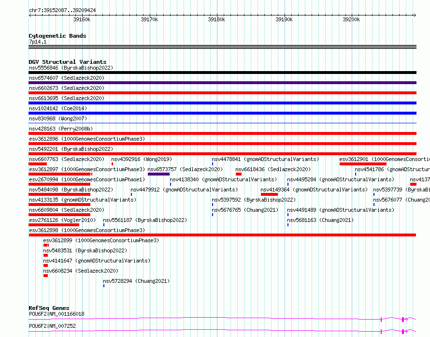The height and width of the screenshot is (337, 430).
Task: Click the gray 7p14.1 cytogenetic band bar
Action: coord(222,47)
